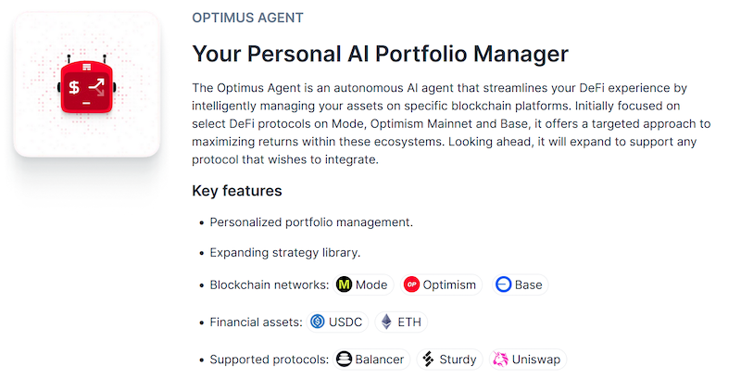Select the Optimism network label
This screenshot has height=379, width=741.
(449, 284)
